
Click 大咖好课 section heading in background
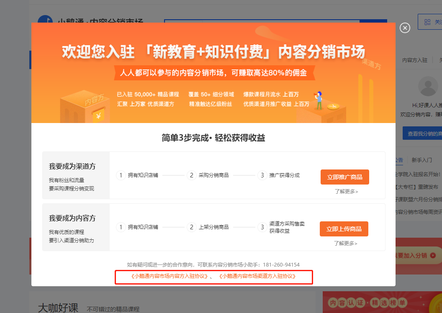pyautogui.click(x=58, y=308)
